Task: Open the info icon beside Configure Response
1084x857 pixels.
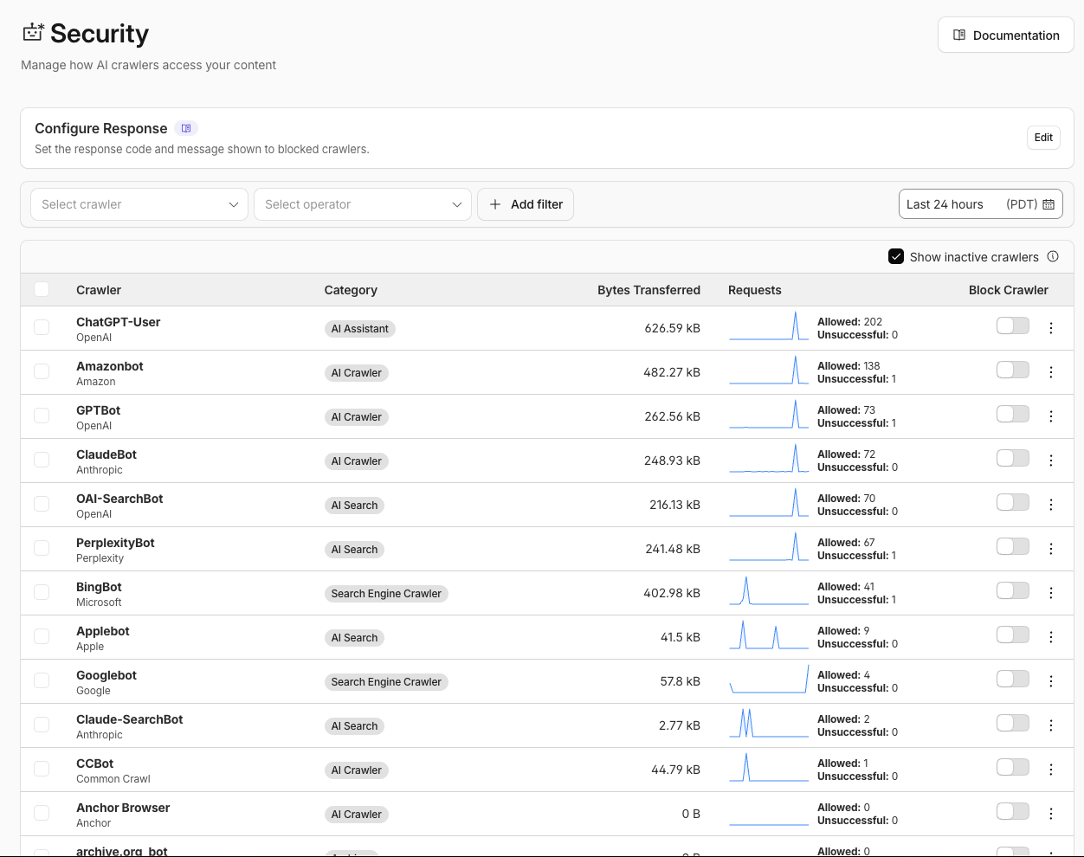Action: tap(186, 128)
